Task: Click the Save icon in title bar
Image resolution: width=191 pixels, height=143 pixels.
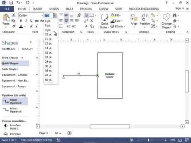Action: [11, 3]
